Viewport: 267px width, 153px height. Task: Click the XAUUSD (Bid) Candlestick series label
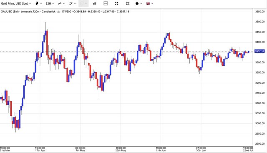pyautogui.click(x=28, y=12)
